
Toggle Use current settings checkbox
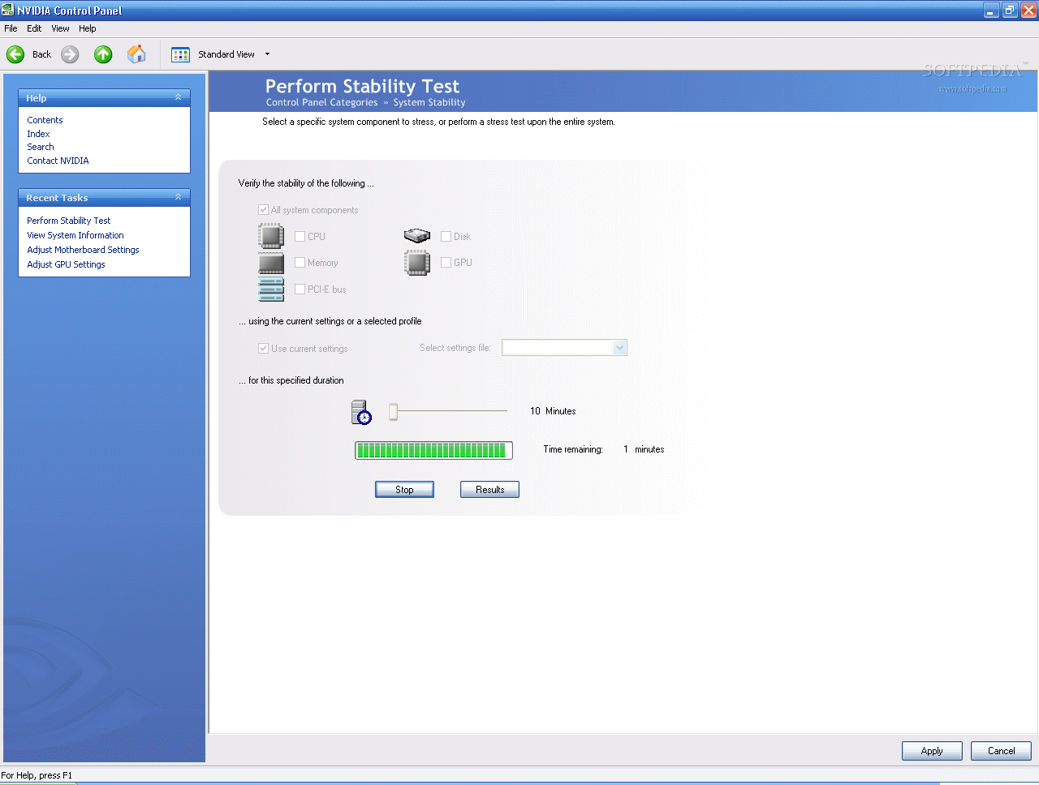point(263,349)
